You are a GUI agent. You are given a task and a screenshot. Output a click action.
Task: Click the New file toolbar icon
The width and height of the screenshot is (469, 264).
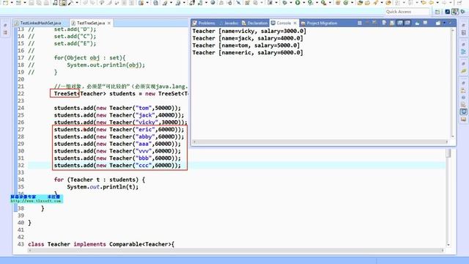(6, 3)
